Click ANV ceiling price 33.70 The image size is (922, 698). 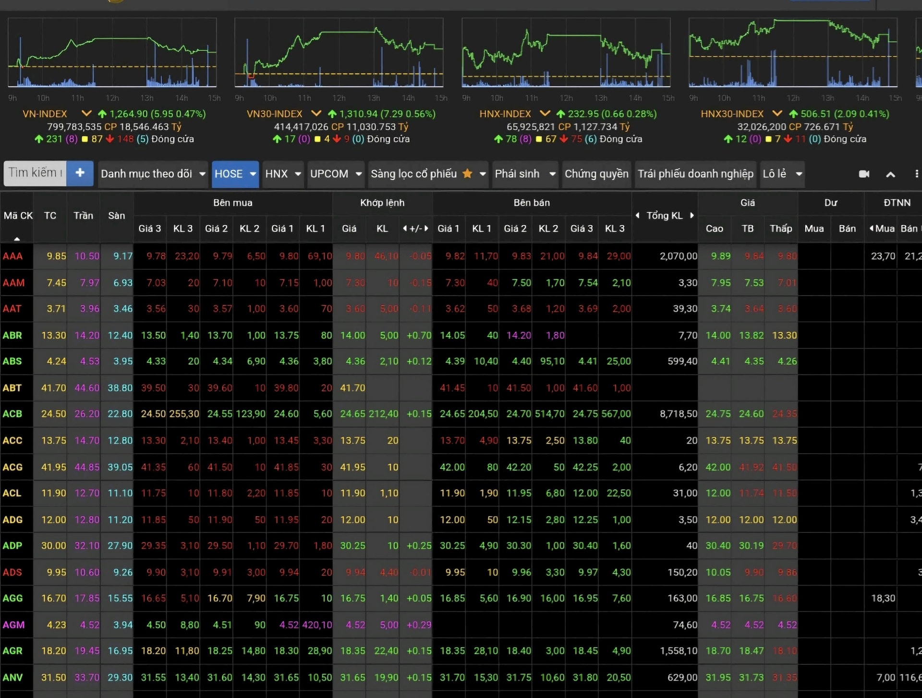pyautogui.click(x=87, y=677)
